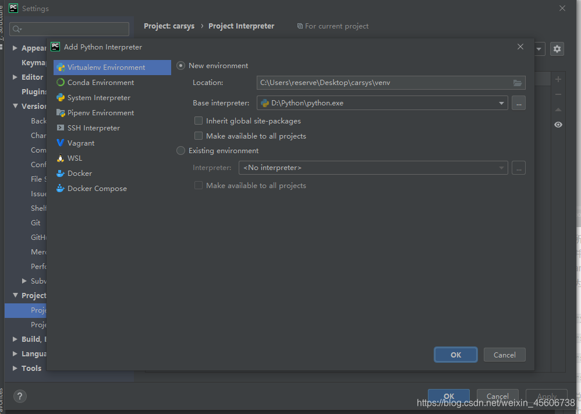Click OK in Add Python Interpreter dialog

pos(456,355)
